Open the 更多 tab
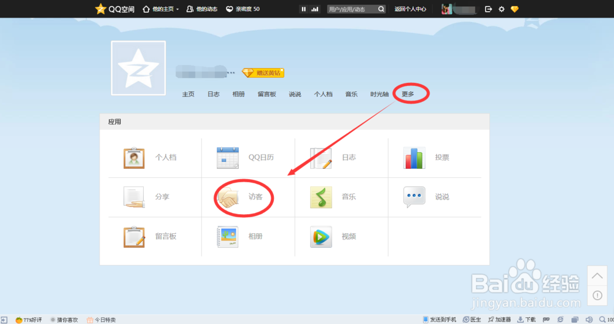Image resolution: width=614 pixels, height=324 pixels. coord(408,94)
